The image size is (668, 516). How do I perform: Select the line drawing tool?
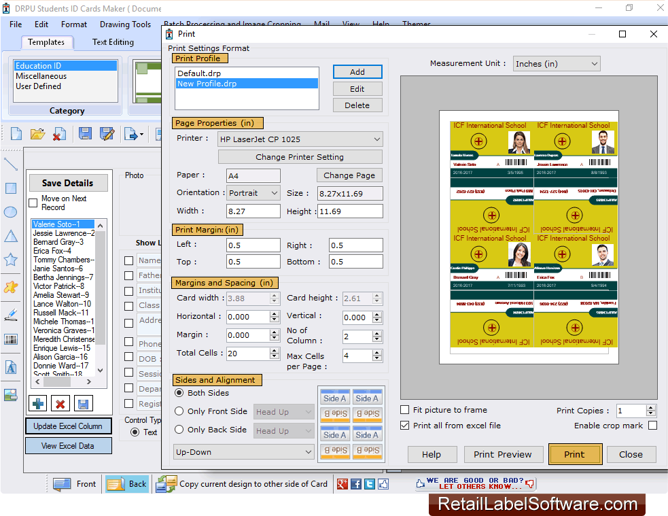point(10,165)
